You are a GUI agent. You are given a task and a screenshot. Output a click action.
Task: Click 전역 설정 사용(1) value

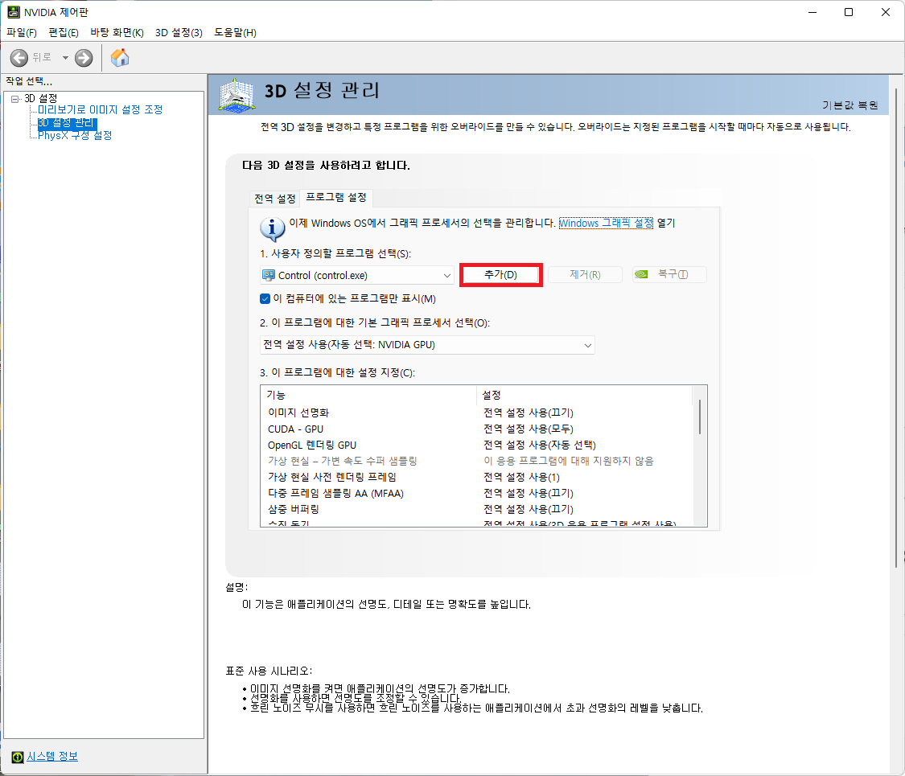(x=521, y=477)
